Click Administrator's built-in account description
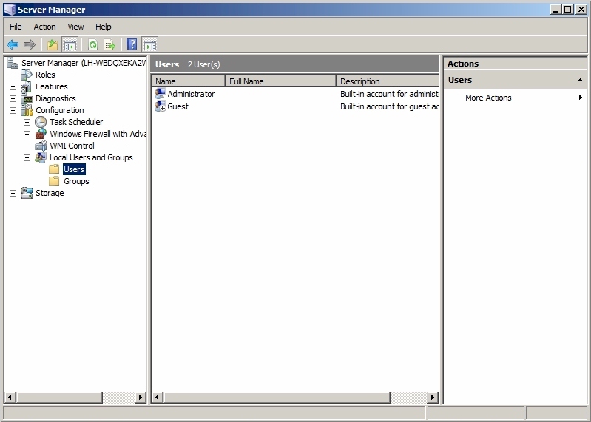Screen dimensions: 591x422 tap(389, 94)
